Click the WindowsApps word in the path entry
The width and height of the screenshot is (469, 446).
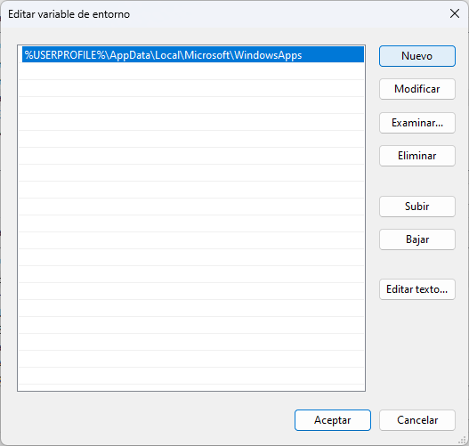coord(268,55)
